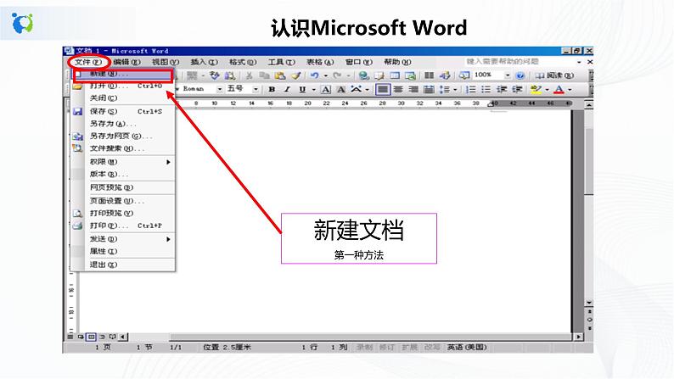
Task: Open the 帮助(H) menu
Action: 397,62
